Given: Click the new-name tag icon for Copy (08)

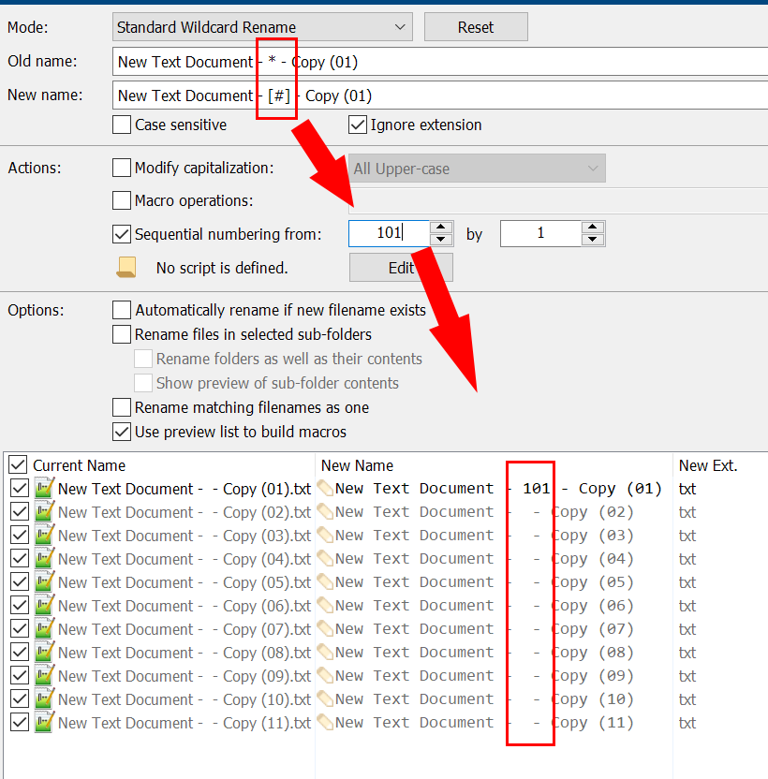Looking at the screenshot, I should (x=326, y=652).
